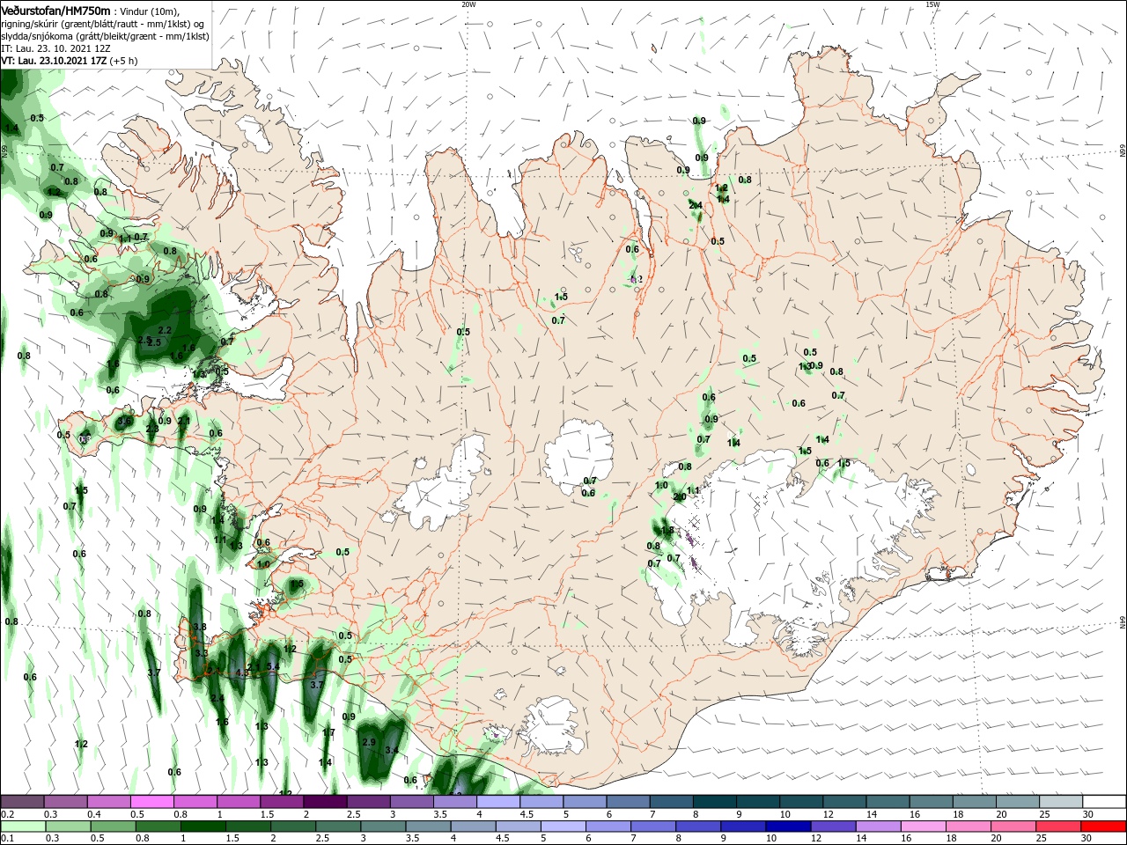
Task: Click the upper legend swatch between 0.2 and 0.3
Action: [x=22, y=802]
